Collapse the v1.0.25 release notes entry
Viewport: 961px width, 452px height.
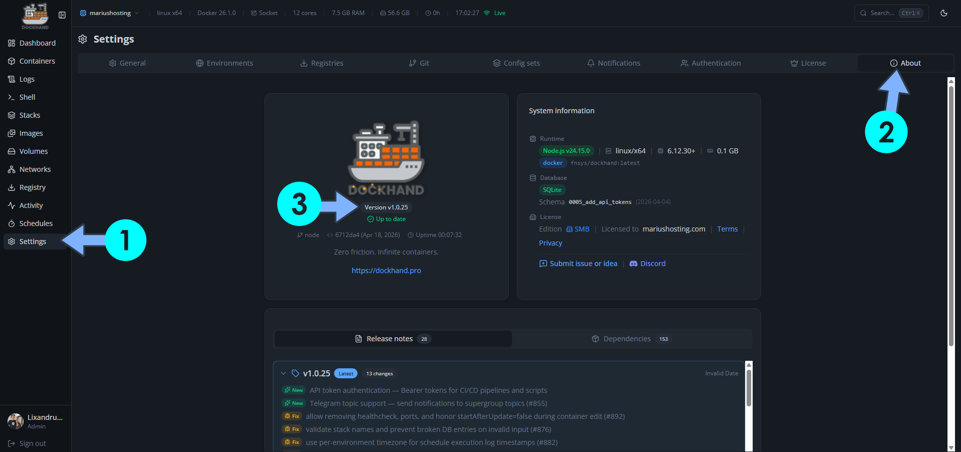[284, 373]
